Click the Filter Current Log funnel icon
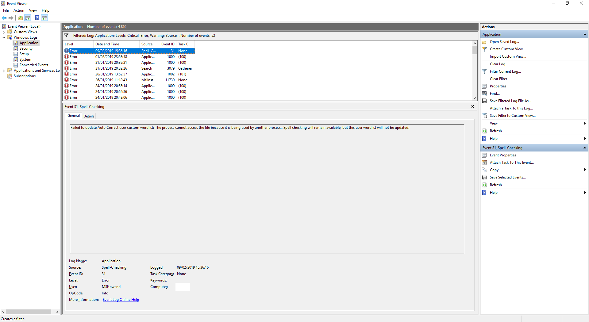The width and height of the screenshot is (589, 322). [x=484, y=71]
